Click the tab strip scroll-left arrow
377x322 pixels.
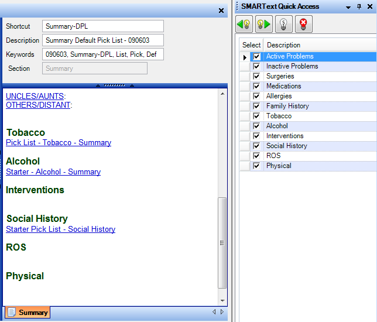pos(214,312)
